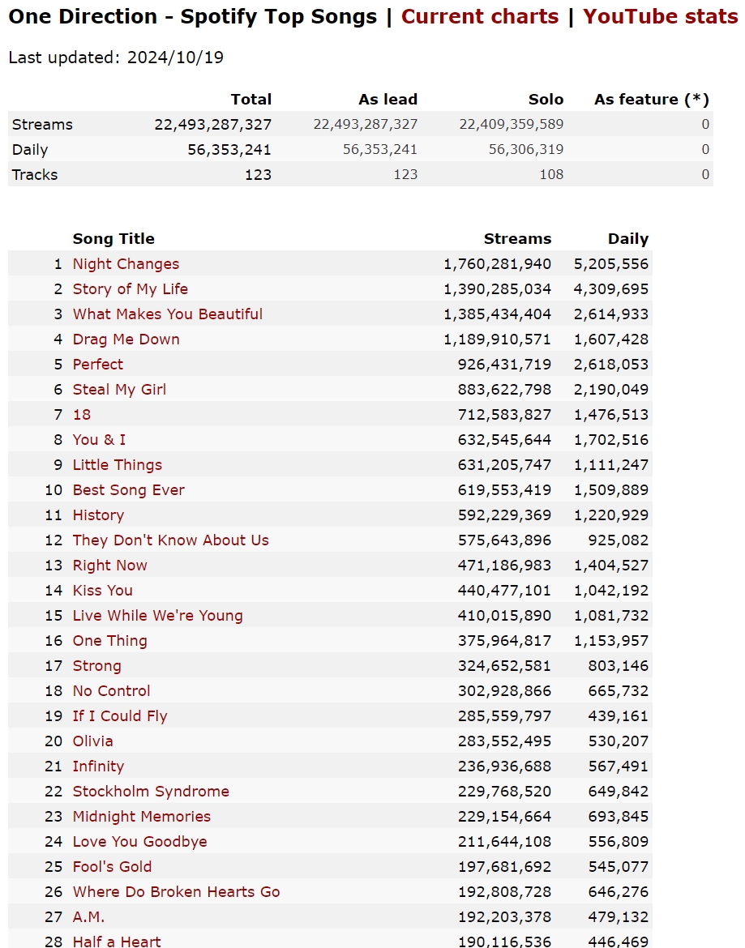The width and height of the screenshot is (745, 948).
Task: Open the Current charts link
Action: [480, 16]
